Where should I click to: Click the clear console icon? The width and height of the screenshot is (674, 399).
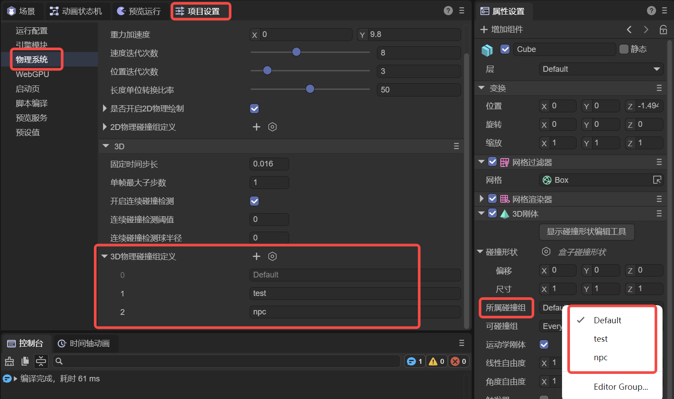(9, 362)
